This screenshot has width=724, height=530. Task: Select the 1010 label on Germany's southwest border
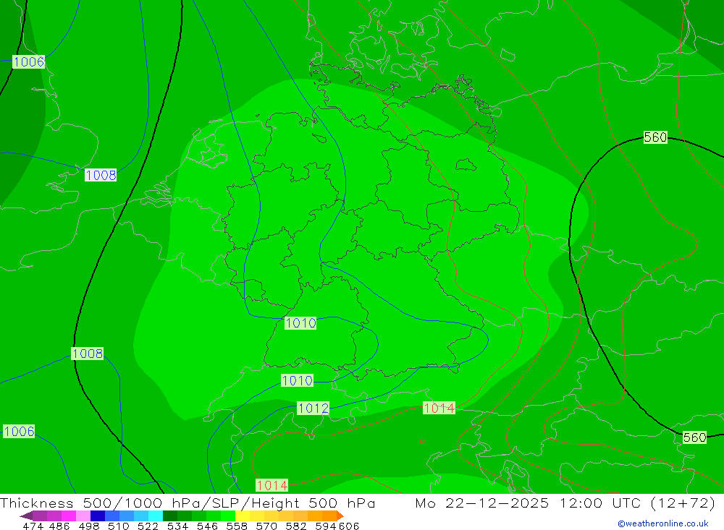coord(300,323)
